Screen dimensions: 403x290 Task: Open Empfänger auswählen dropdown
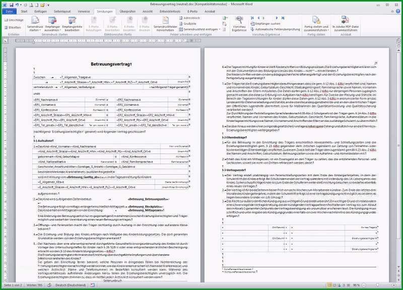(52, 24)
